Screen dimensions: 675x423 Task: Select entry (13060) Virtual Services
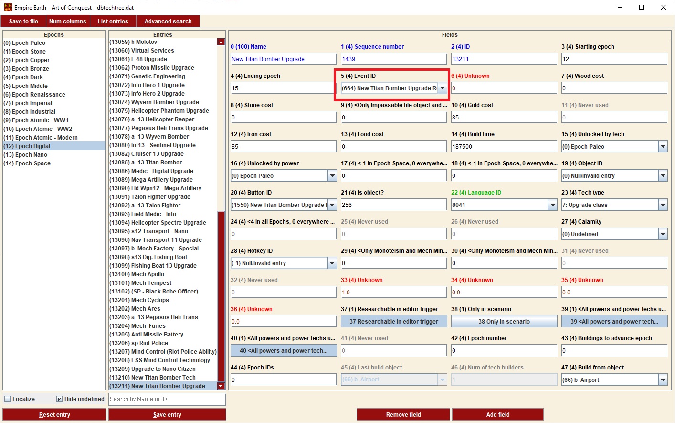(x=163, y=51)
